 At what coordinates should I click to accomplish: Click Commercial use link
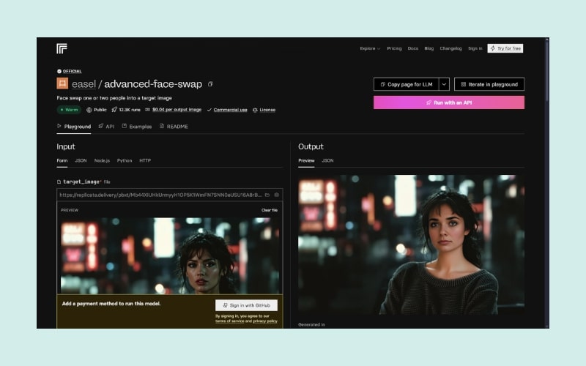click(x=230, y=110)
